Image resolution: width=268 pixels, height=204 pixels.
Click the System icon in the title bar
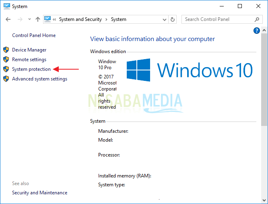pos(7,6)
